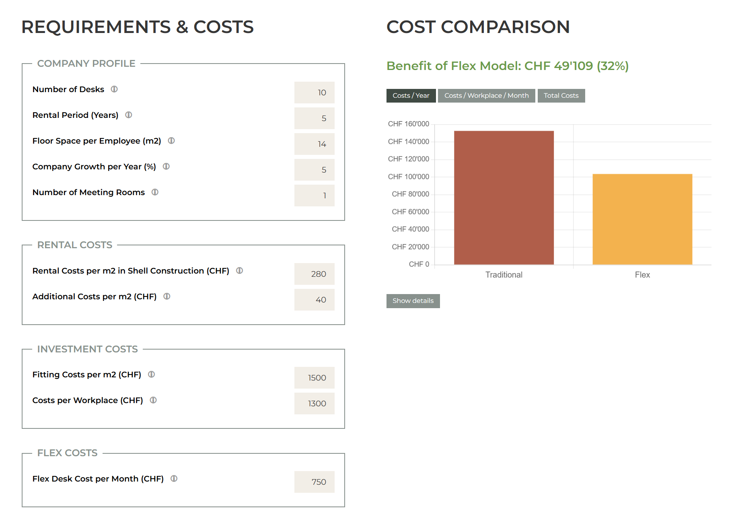Image resolution: width=736 pixels, height=529 pixels.
Task: Activate the Costs / Year tab
Action: coord(411,95)
